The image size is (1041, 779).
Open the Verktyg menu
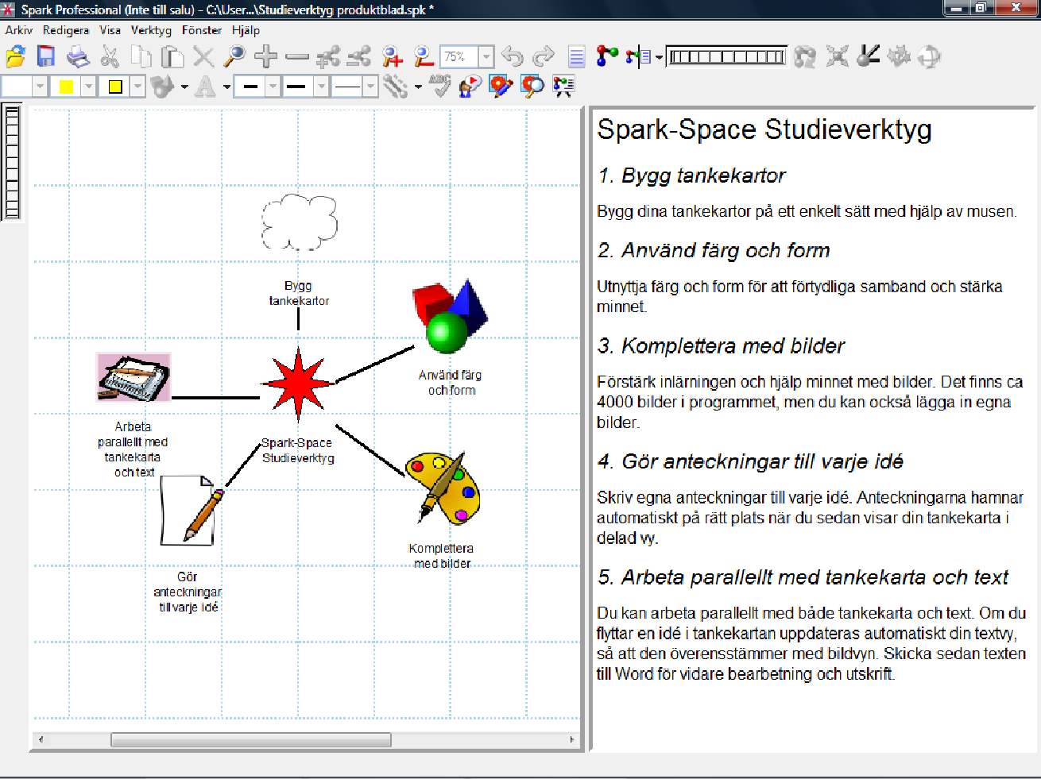click(x=151, y=30)
